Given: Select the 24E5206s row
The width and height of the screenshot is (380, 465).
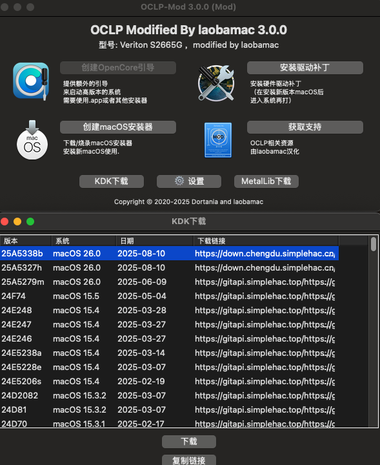Looking at the screenshot, I should [169, 382].
